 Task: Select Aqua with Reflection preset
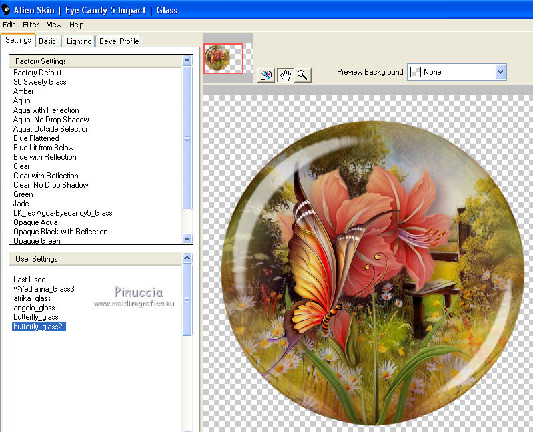(46, 110)
